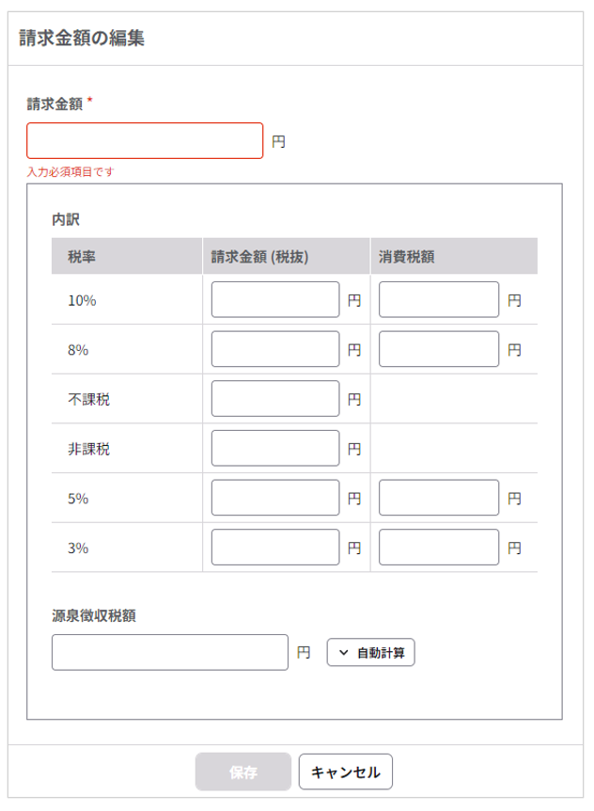Click the 消費税額 column header

406,256
